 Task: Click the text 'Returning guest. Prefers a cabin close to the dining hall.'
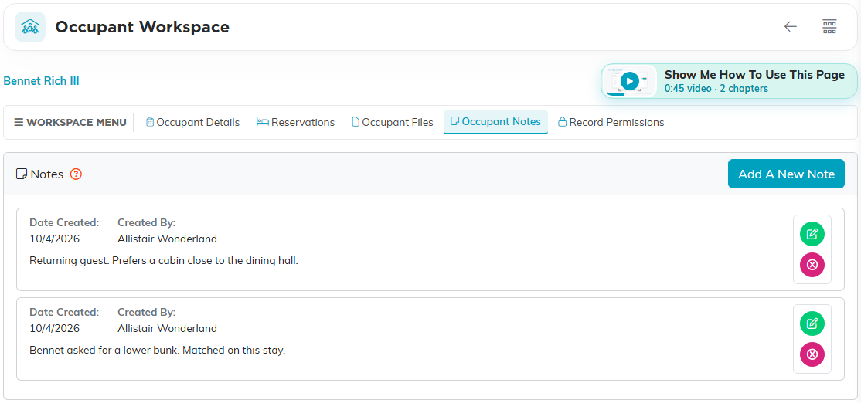pos(164,260)
